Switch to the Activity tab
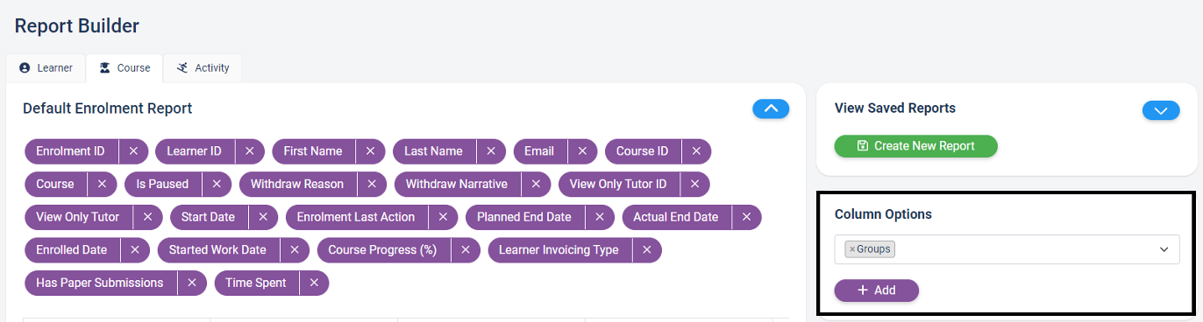 pyautogui.click(x=203, y=67)
